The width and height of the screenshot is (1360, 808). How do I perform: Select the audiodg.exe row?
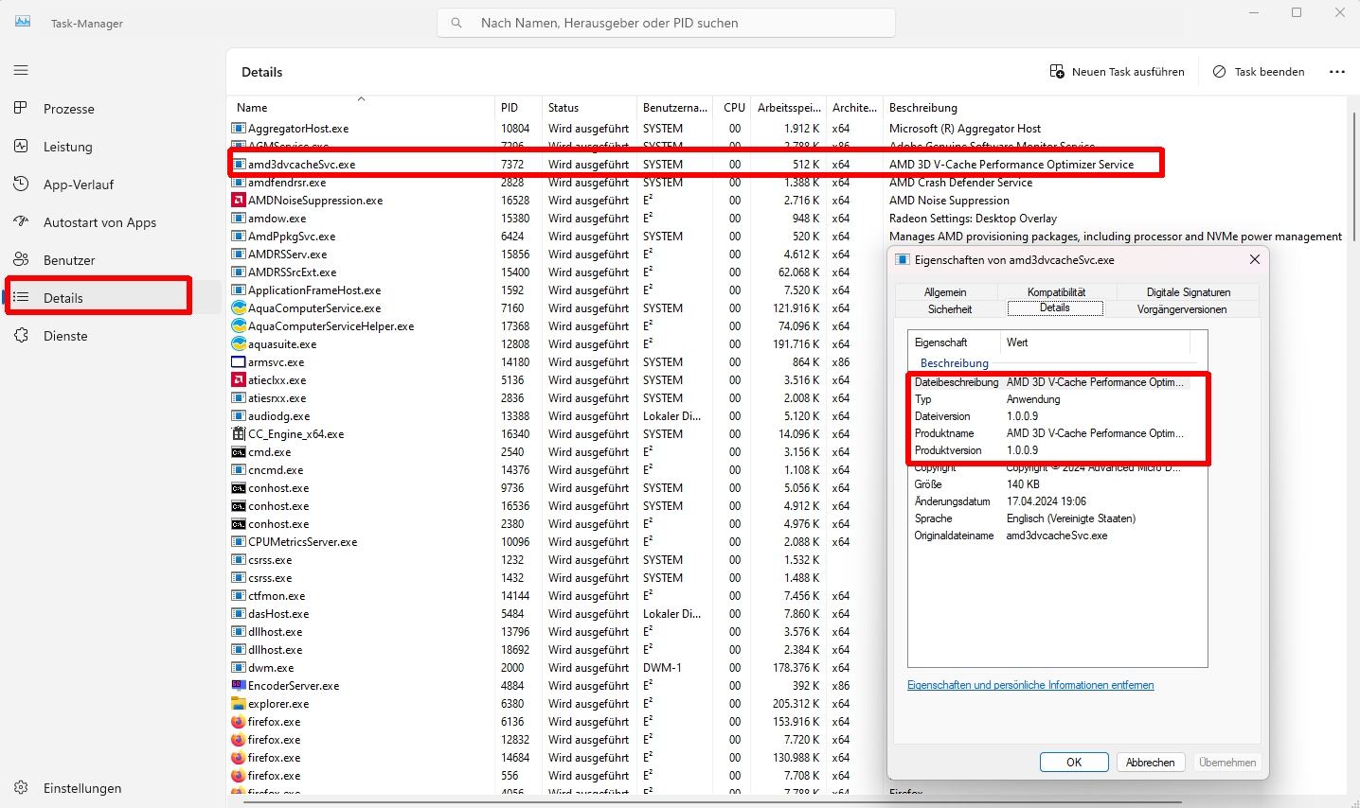pyautogui.click(x=559, y=415)
